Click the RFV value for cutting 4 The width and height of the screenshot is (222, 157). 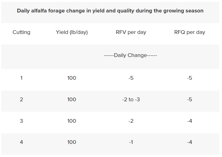coord(131,142)
